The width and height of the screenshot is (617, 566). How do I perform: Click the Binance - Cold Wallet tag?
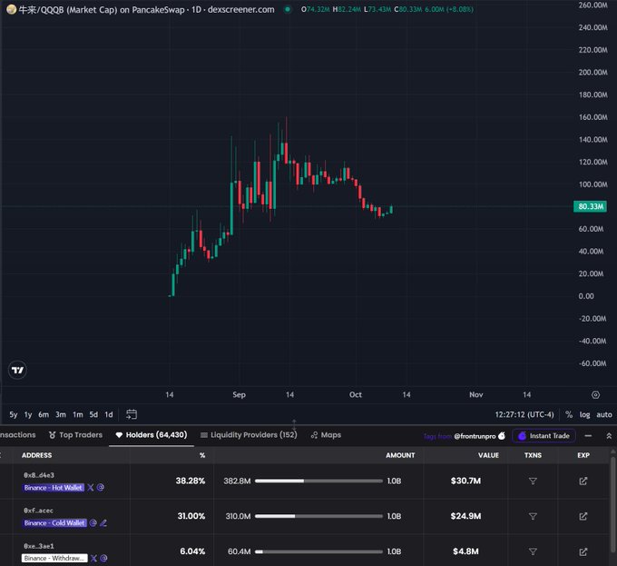54,523
